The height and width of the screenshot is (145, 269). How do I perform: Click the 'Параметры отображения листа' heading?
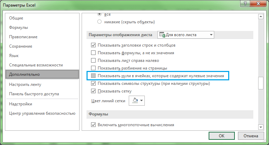pyautogui.click(x=120, y=35)
